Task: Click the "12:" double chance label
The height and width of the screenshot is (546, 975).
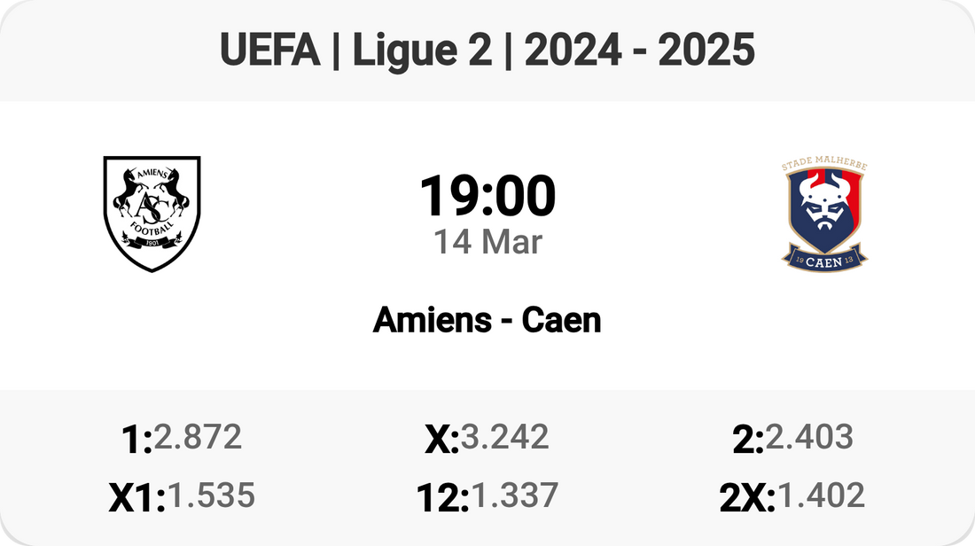Action: click(442, 499)
